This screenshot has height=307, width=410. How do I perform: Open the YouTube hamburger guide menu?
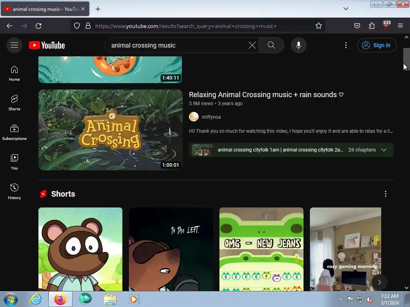click(x=14, y=45)
